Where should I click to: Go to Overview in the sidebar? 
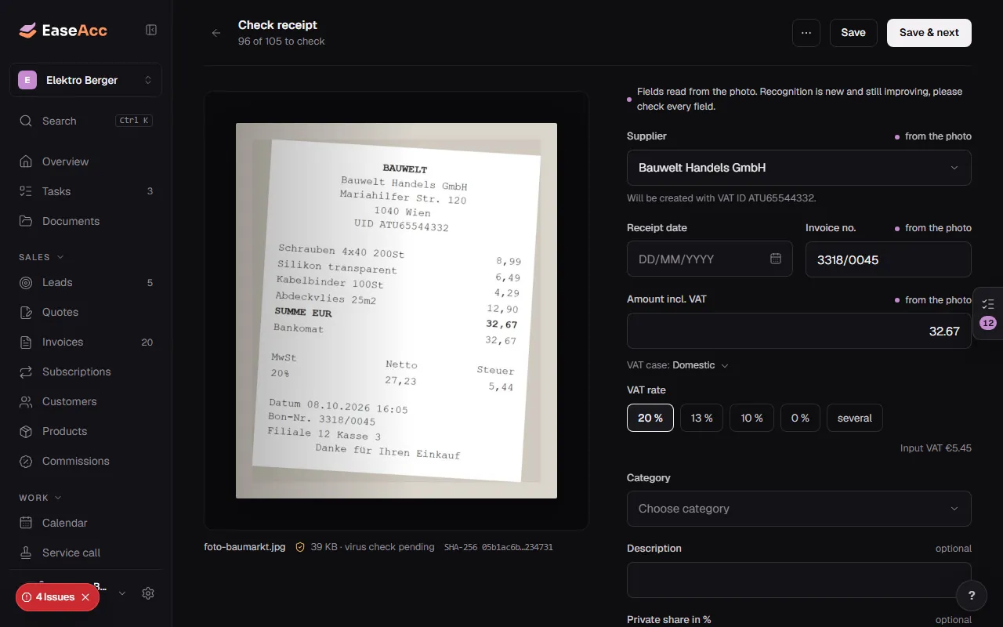pos(85,161)
